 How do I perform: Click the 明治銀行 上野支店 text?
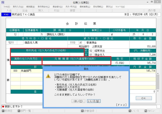coord(90,47)
